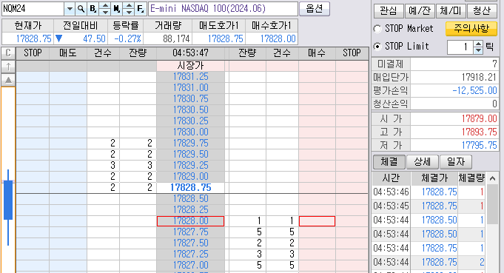Screen dimensions: 504x273
Task: Select the STOP Market radio button
Action: pyautogui.click(x=377, y=29)
